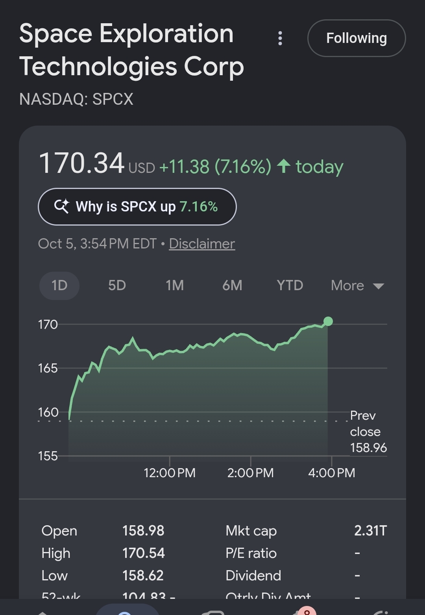Tap the Prev close 158.96 label
Screen dimensions: 425x615
(x=368, y=432)
